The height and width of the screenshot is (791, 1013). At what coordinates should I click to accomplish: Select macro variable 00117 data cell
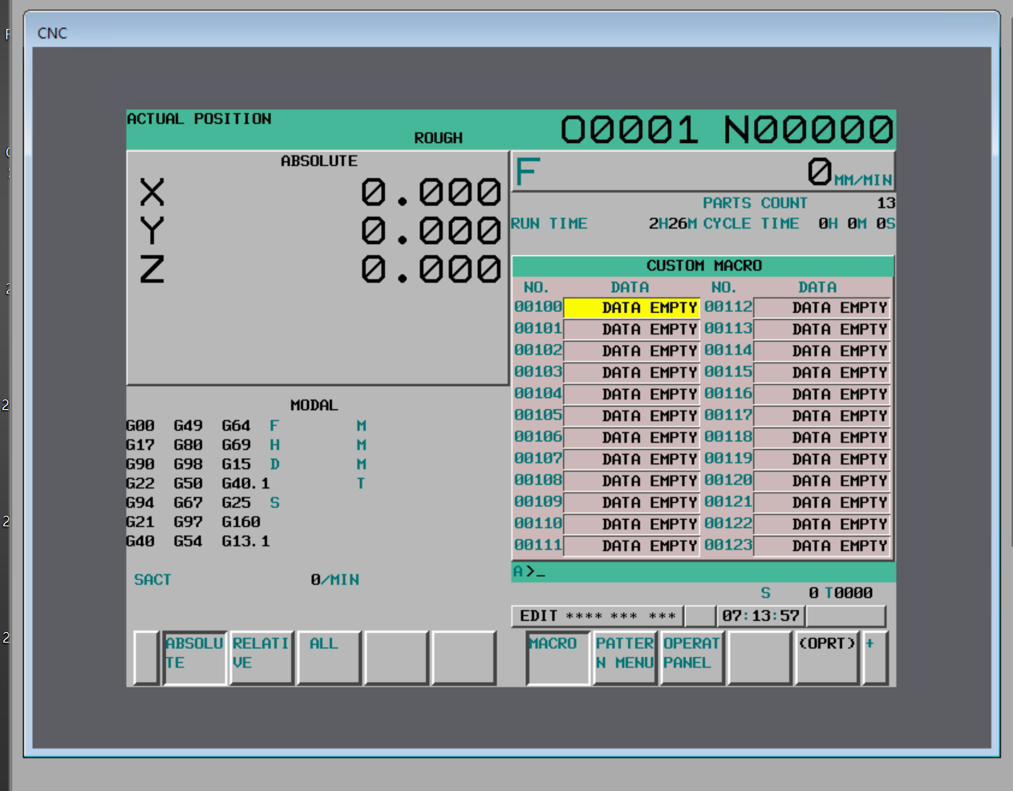click(x=822, y=416)
